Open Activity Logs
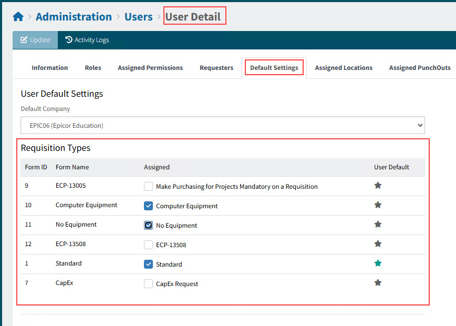Image resolution: width=456 pixels, height=326 pixels. [x=87, y=40]
